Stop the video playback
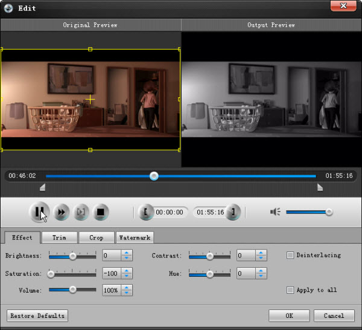 101,212
